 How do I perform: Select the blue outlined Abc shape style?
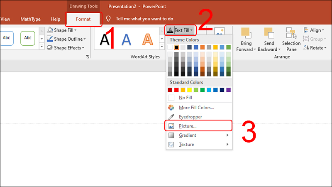(7, 38)
